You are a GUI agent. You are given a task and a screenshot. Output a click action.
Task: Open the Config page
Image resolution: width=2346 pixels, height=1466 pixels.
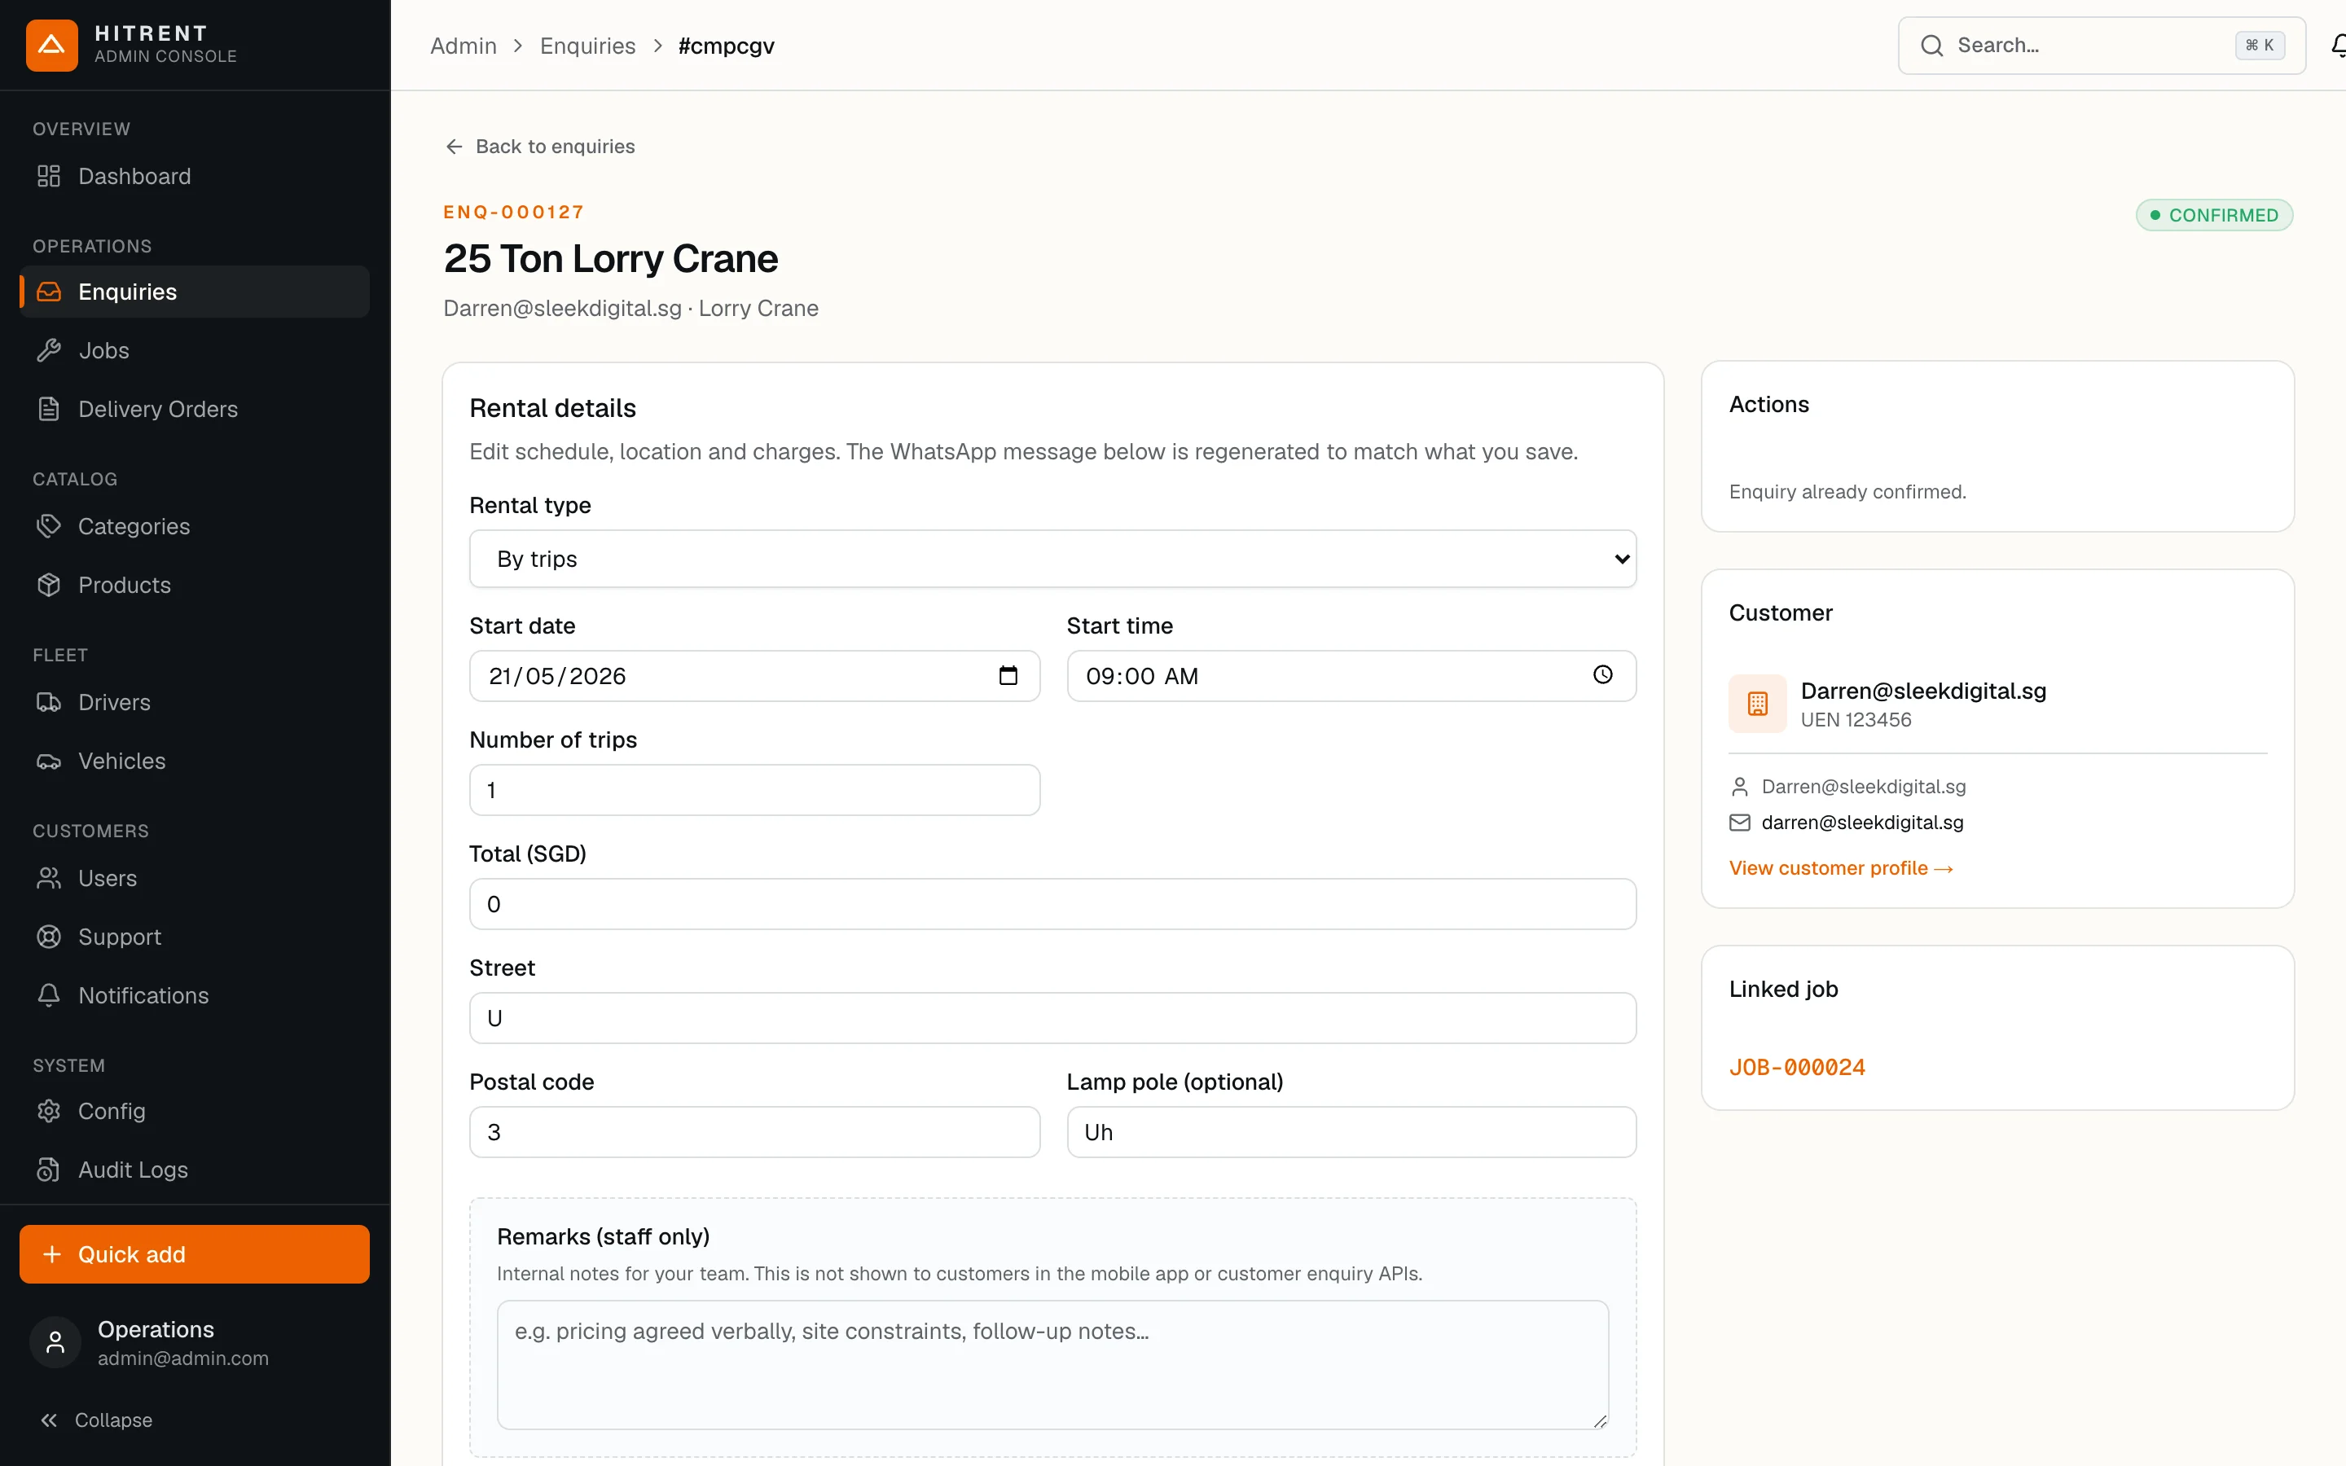click(194, 1111)
